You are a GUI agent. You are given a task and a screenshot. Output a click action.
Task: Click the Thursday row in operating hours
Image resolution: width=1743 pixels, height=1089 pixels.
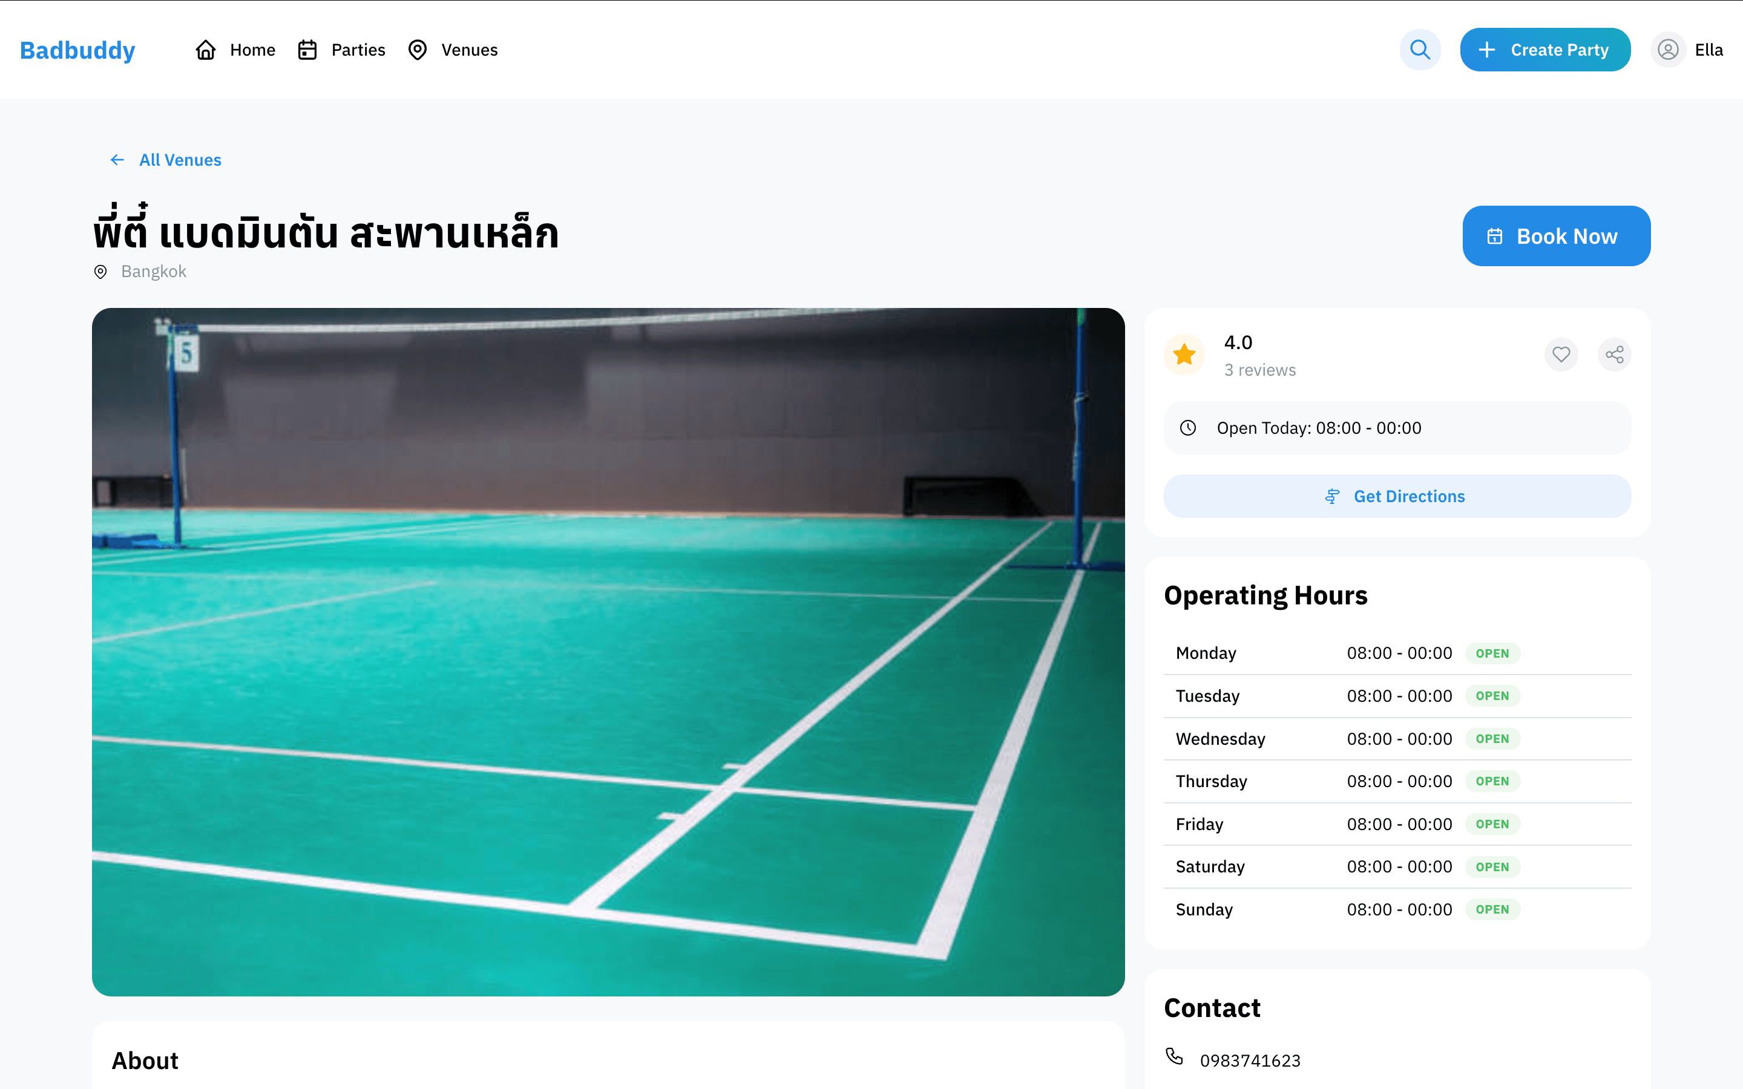[1397, 782]
